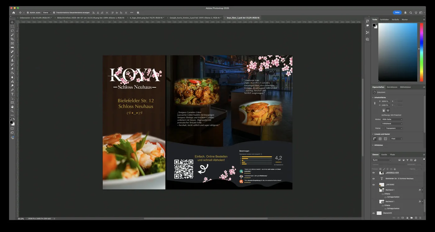Screen dimensions: 435x232
Task: Select the Lasso tool
Action: 12,30
